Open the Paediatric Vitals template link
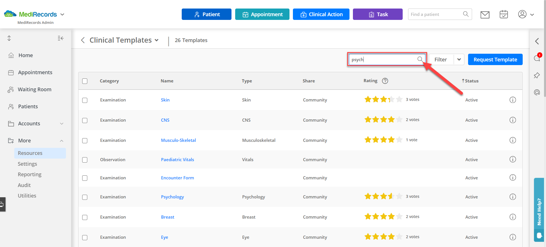This screenshot has height=247, width=546. pos(177,159)
